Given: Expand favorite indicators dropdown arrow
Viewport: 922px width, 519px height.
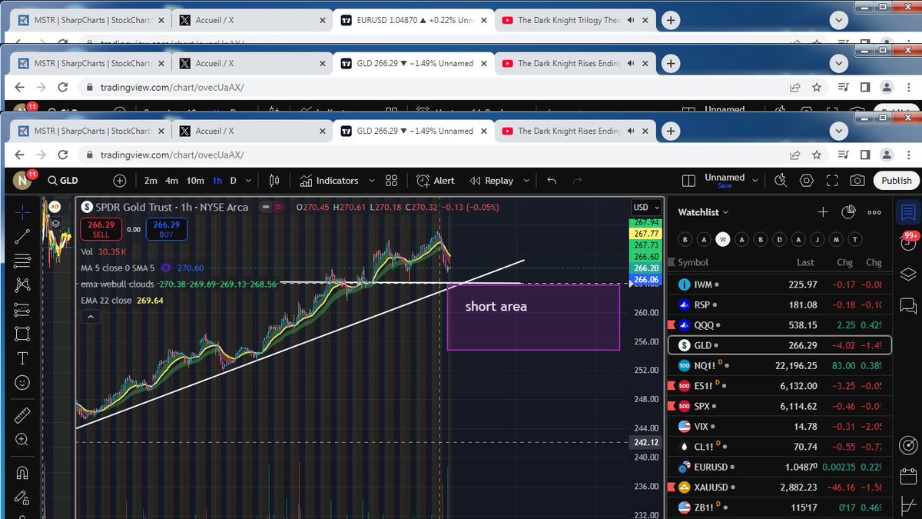Looking at the screenshot, I should tap(372, 181).
